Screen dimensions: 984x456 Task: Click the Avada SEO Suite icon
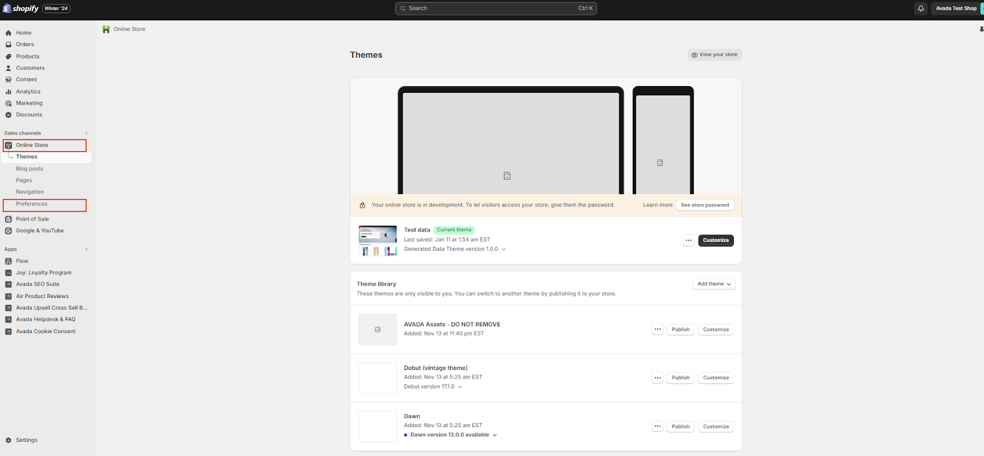point(9,285)
